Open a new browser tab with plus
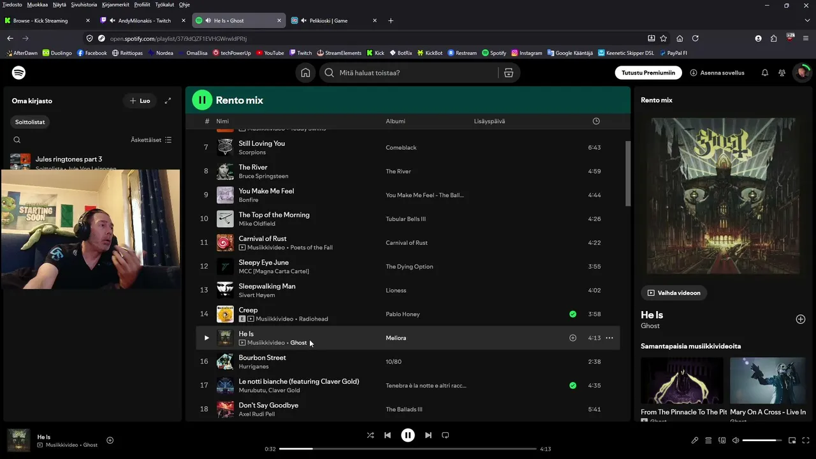 click(x=391, y=20)
